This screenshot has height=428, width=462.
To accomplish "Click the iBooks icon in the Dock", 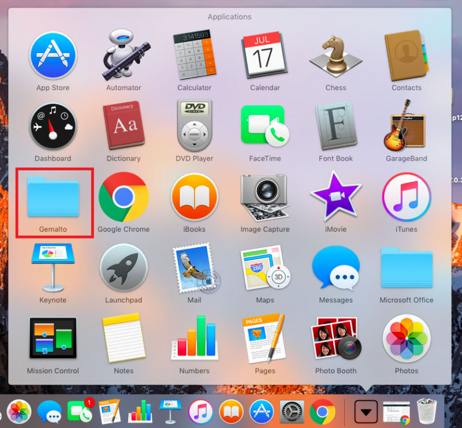I will [x=232, y=411].
